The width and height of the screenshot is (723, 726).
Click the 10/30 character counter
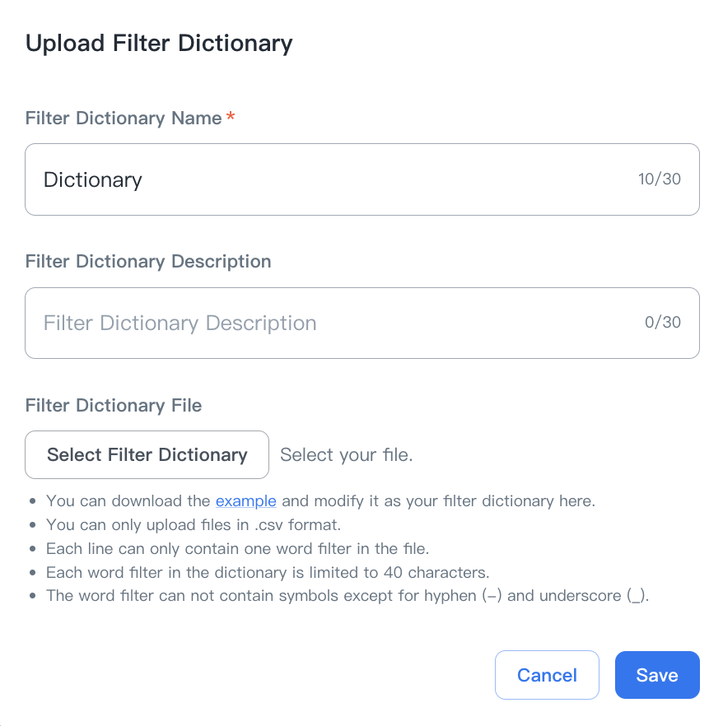pos(659,179)
